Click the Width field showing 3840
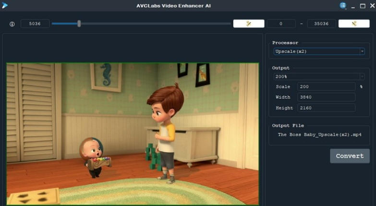 point(326,97)
